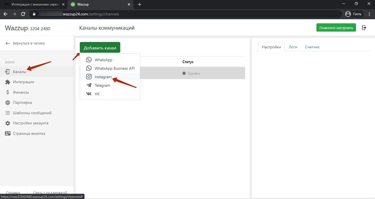Open the Добавить канал dropdown
Image resolution: width=375 pixels, height=199 pixels.
tap(100, 48)
